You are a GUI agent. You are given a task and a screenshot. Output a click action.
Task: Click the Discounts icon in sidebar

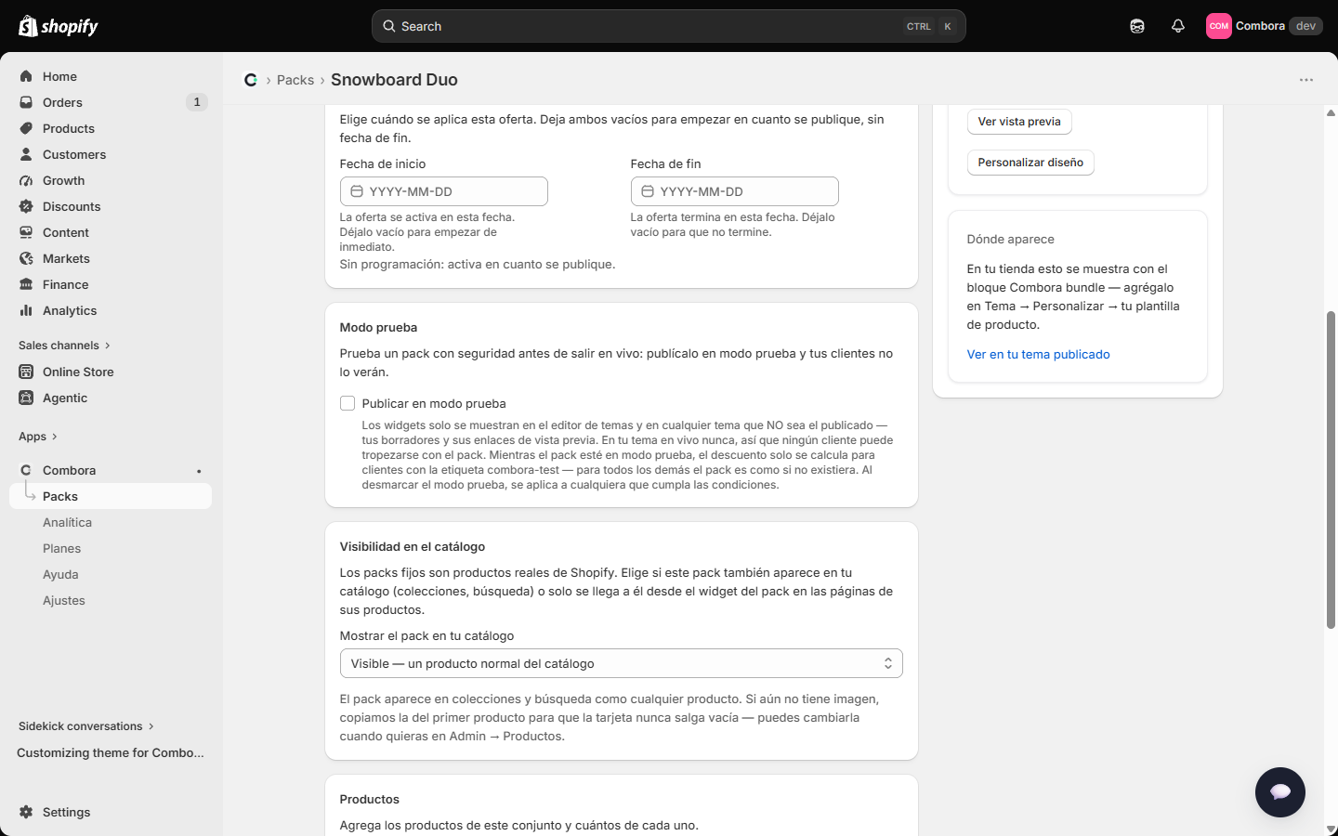click(x=26, y=206)
